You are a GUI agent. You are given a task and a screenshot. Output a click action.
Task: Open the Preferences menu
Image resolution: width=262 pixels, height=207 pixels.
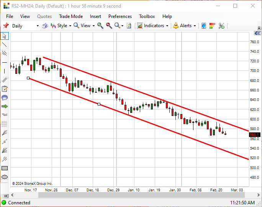point(120,16)
